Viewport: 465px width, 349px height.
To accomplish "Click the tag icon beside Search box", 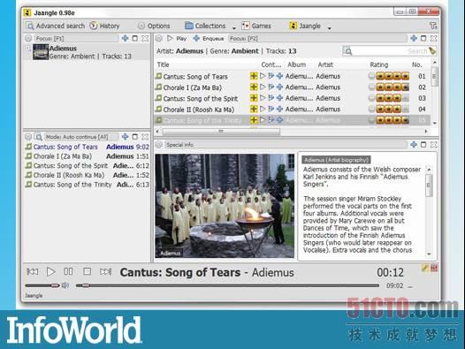I will (432, 51).
